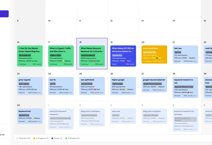Click the '1467 words' count on the day 16 card
This screenshot has height=145, width=212.
click(x=37, y=64)
